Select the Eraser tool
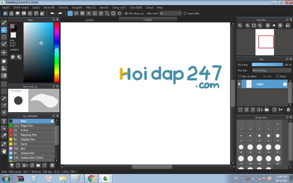 pos(4,30)
